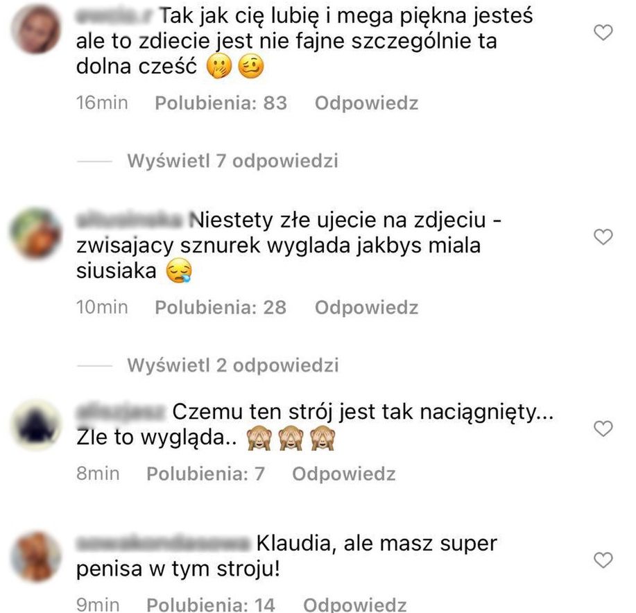
Task: Open likes list showing "Polubienia: 28"
Action: [x=221, y=307]
